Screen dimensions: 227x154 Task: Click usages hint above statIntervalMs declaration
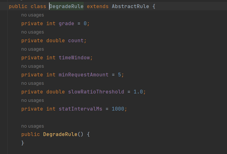point(32,100)
